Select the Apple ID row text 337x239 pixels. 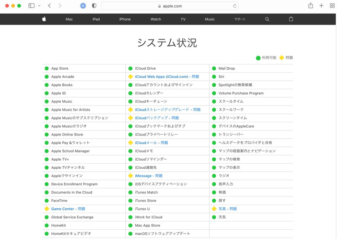coord(59,93)
